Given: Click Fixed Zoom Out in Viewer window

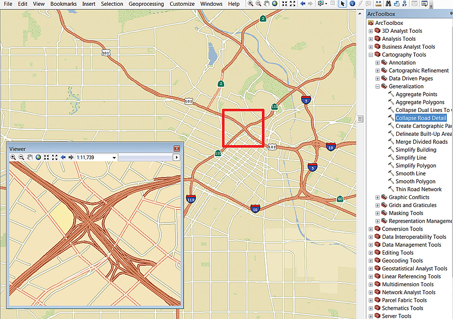Looking at the screenshot, I should 54,157.
